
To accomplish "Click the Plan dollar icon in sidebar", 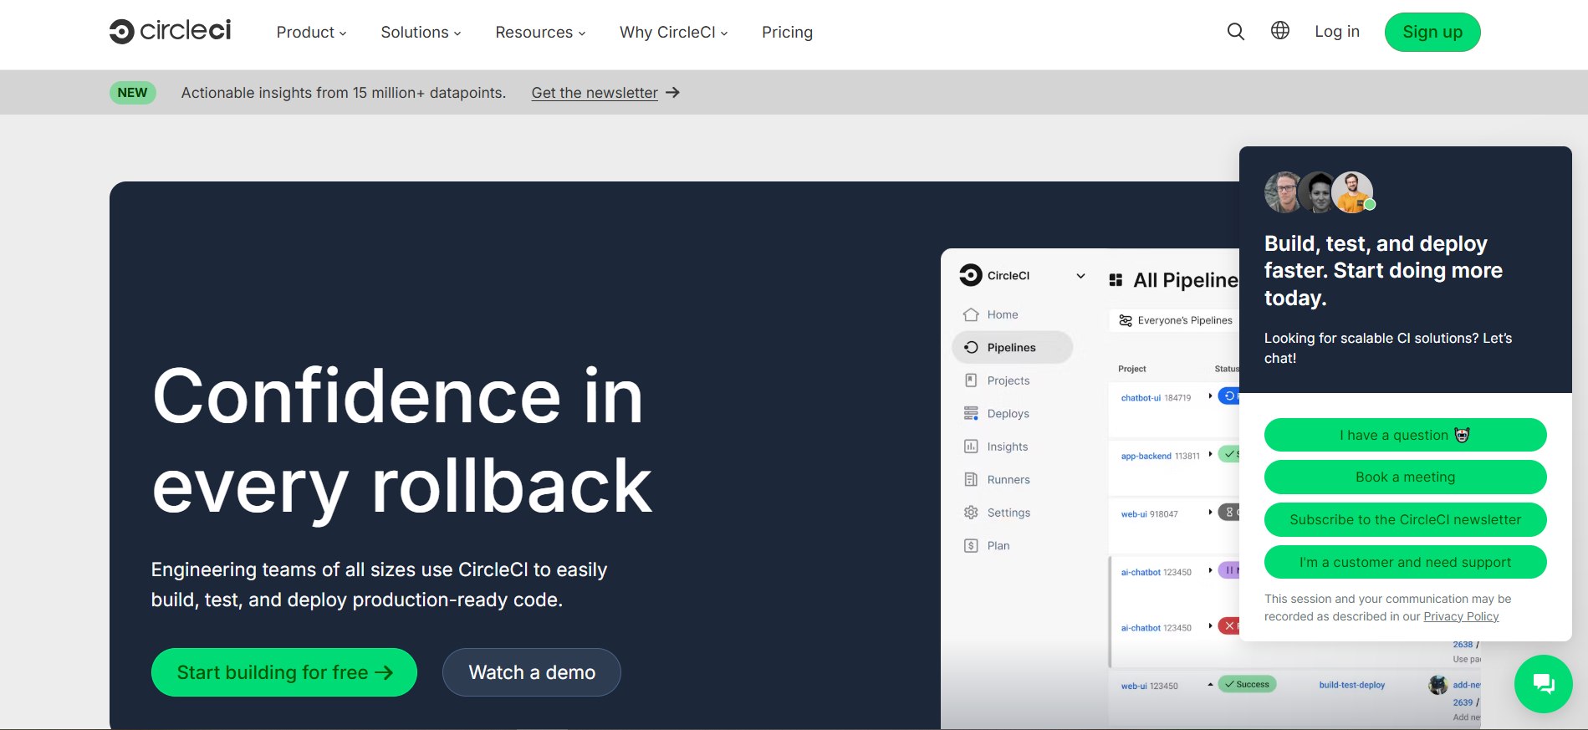I will pyautogui.click(x=971, y=545).
